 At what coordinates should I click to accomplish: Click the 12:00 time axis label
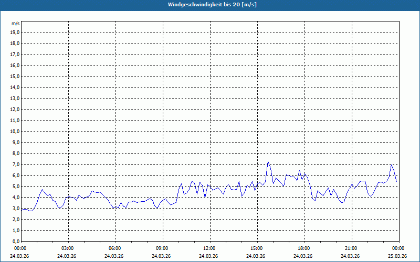tap(209, 248)
